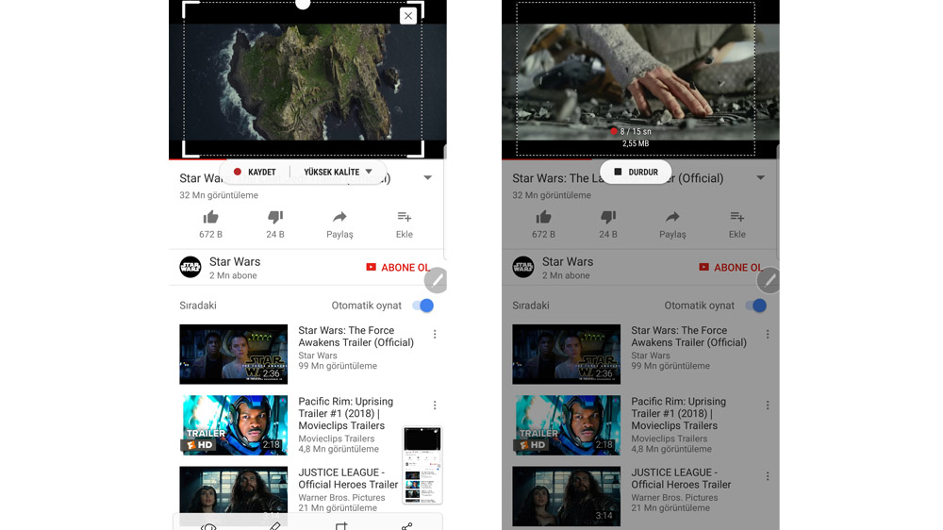This screenshot has width=943, height=530.
Task: Click the round handle atop the selection frame
Action: click(x=303, y=4)
